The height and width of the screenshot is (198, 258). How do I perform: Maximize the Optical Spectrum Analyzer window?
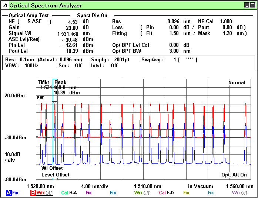coord(252,6)
